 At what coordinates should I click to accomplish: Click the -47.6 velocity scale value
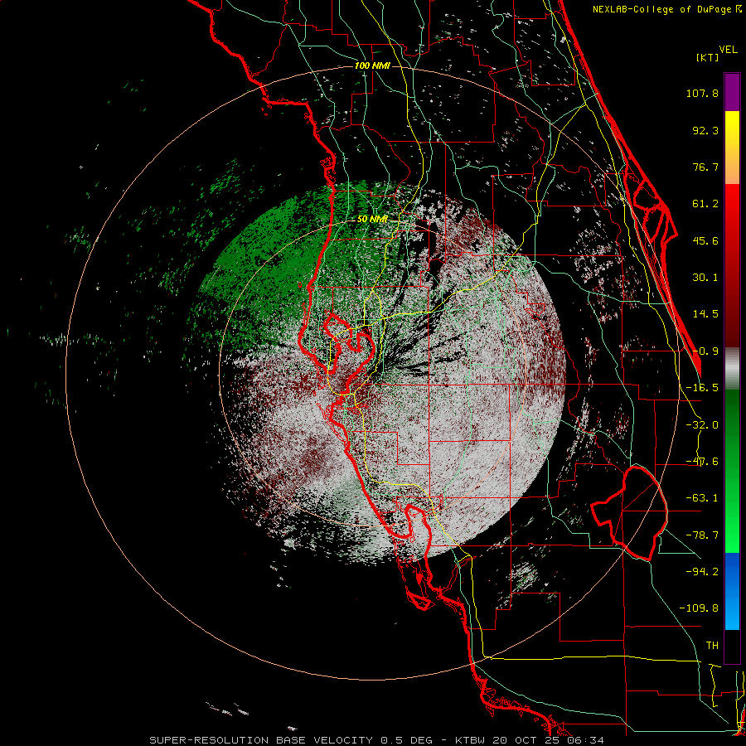pos(702,462)
